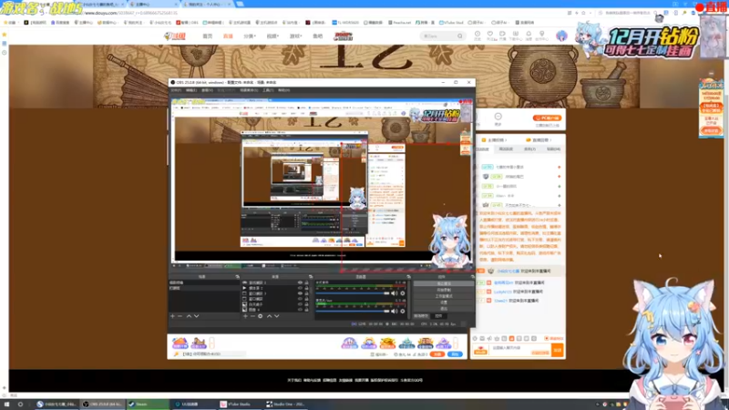The width and height of the screenshot is (729, 410).
Task: Move scene up in OBS Scenes dock
Action: click(190, 316)
